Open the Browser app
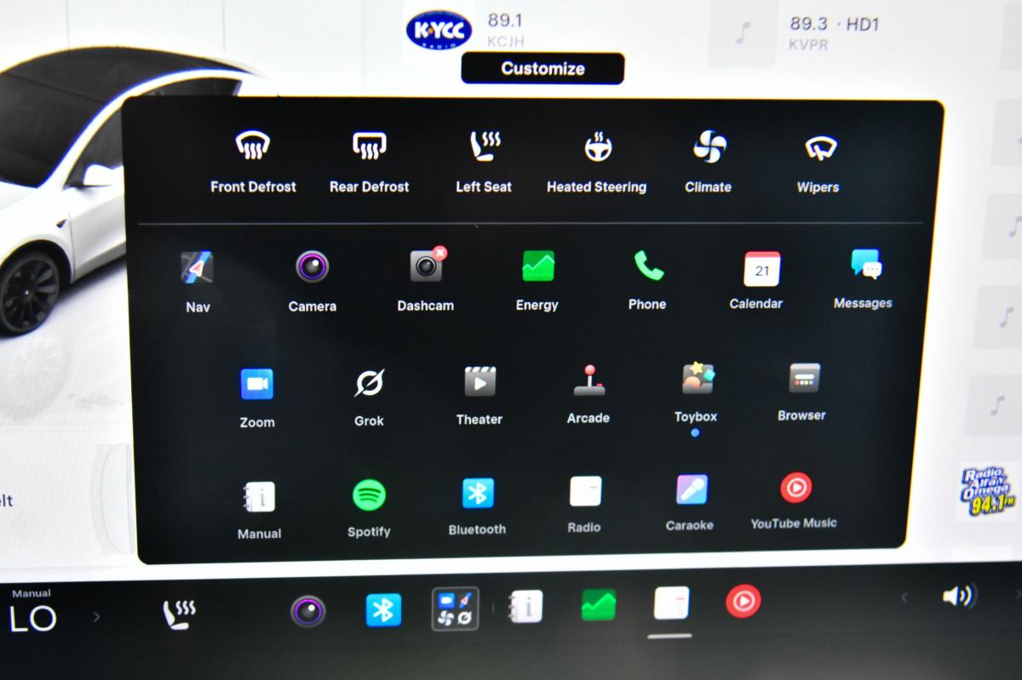1022x680 pixels. [802, 391]
